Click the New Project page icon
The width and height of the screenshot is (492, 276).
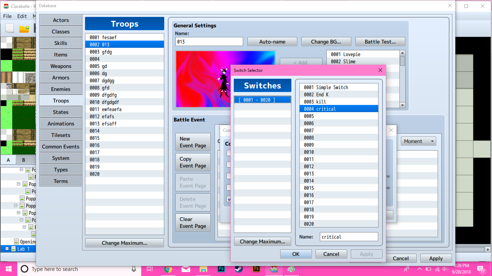click(x=10, y=29)
